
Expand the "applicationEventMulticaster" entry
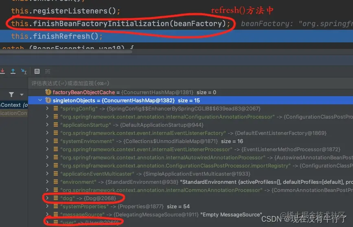[47, 174]
